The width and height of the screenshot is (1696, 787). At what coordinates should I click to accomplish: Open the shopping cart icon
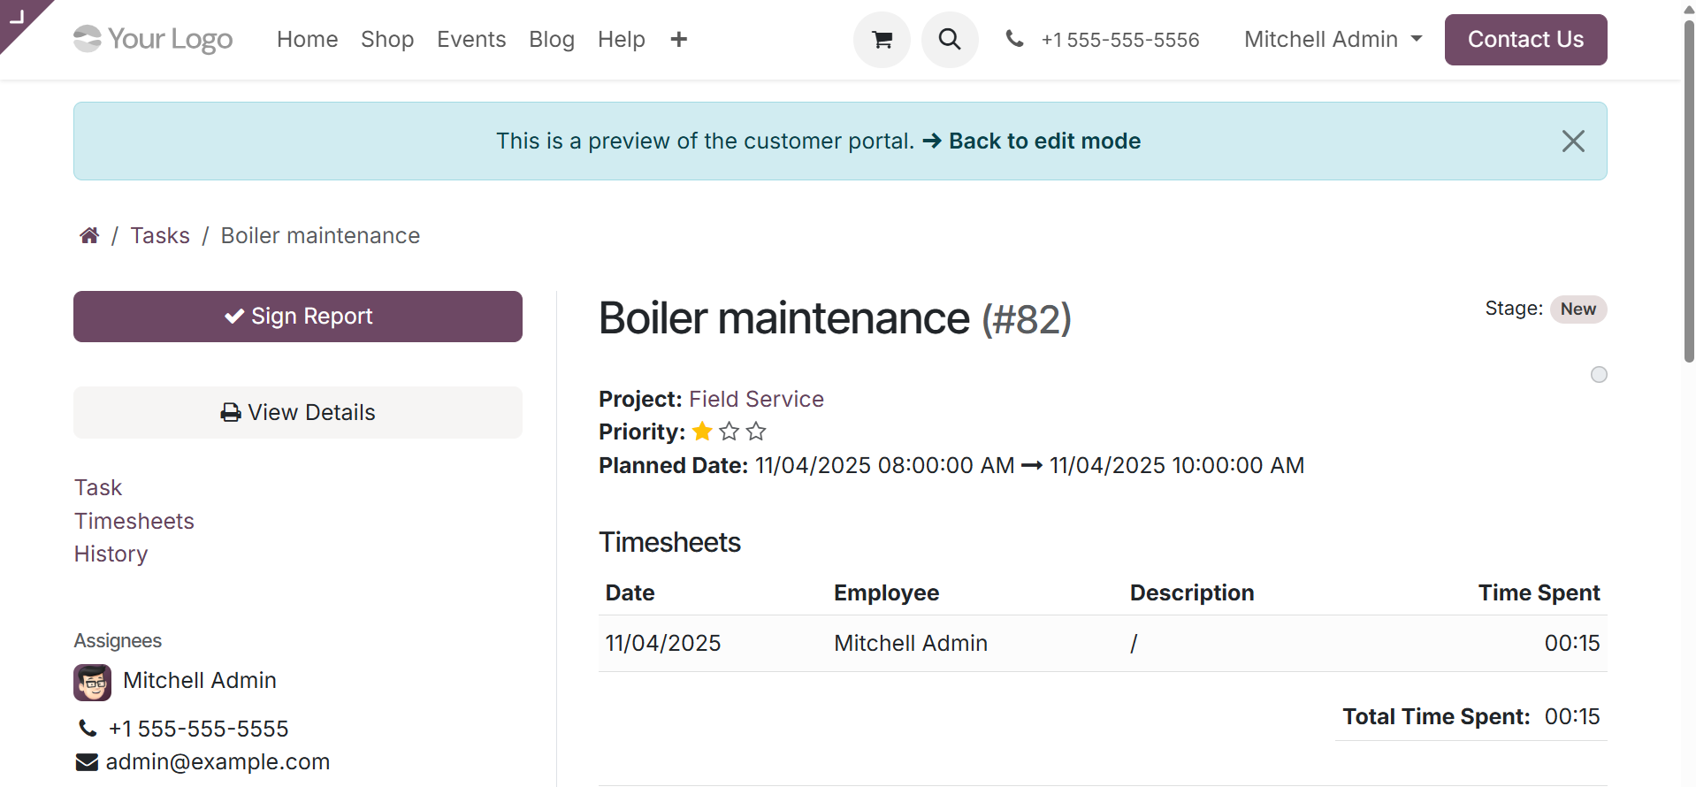882,40
